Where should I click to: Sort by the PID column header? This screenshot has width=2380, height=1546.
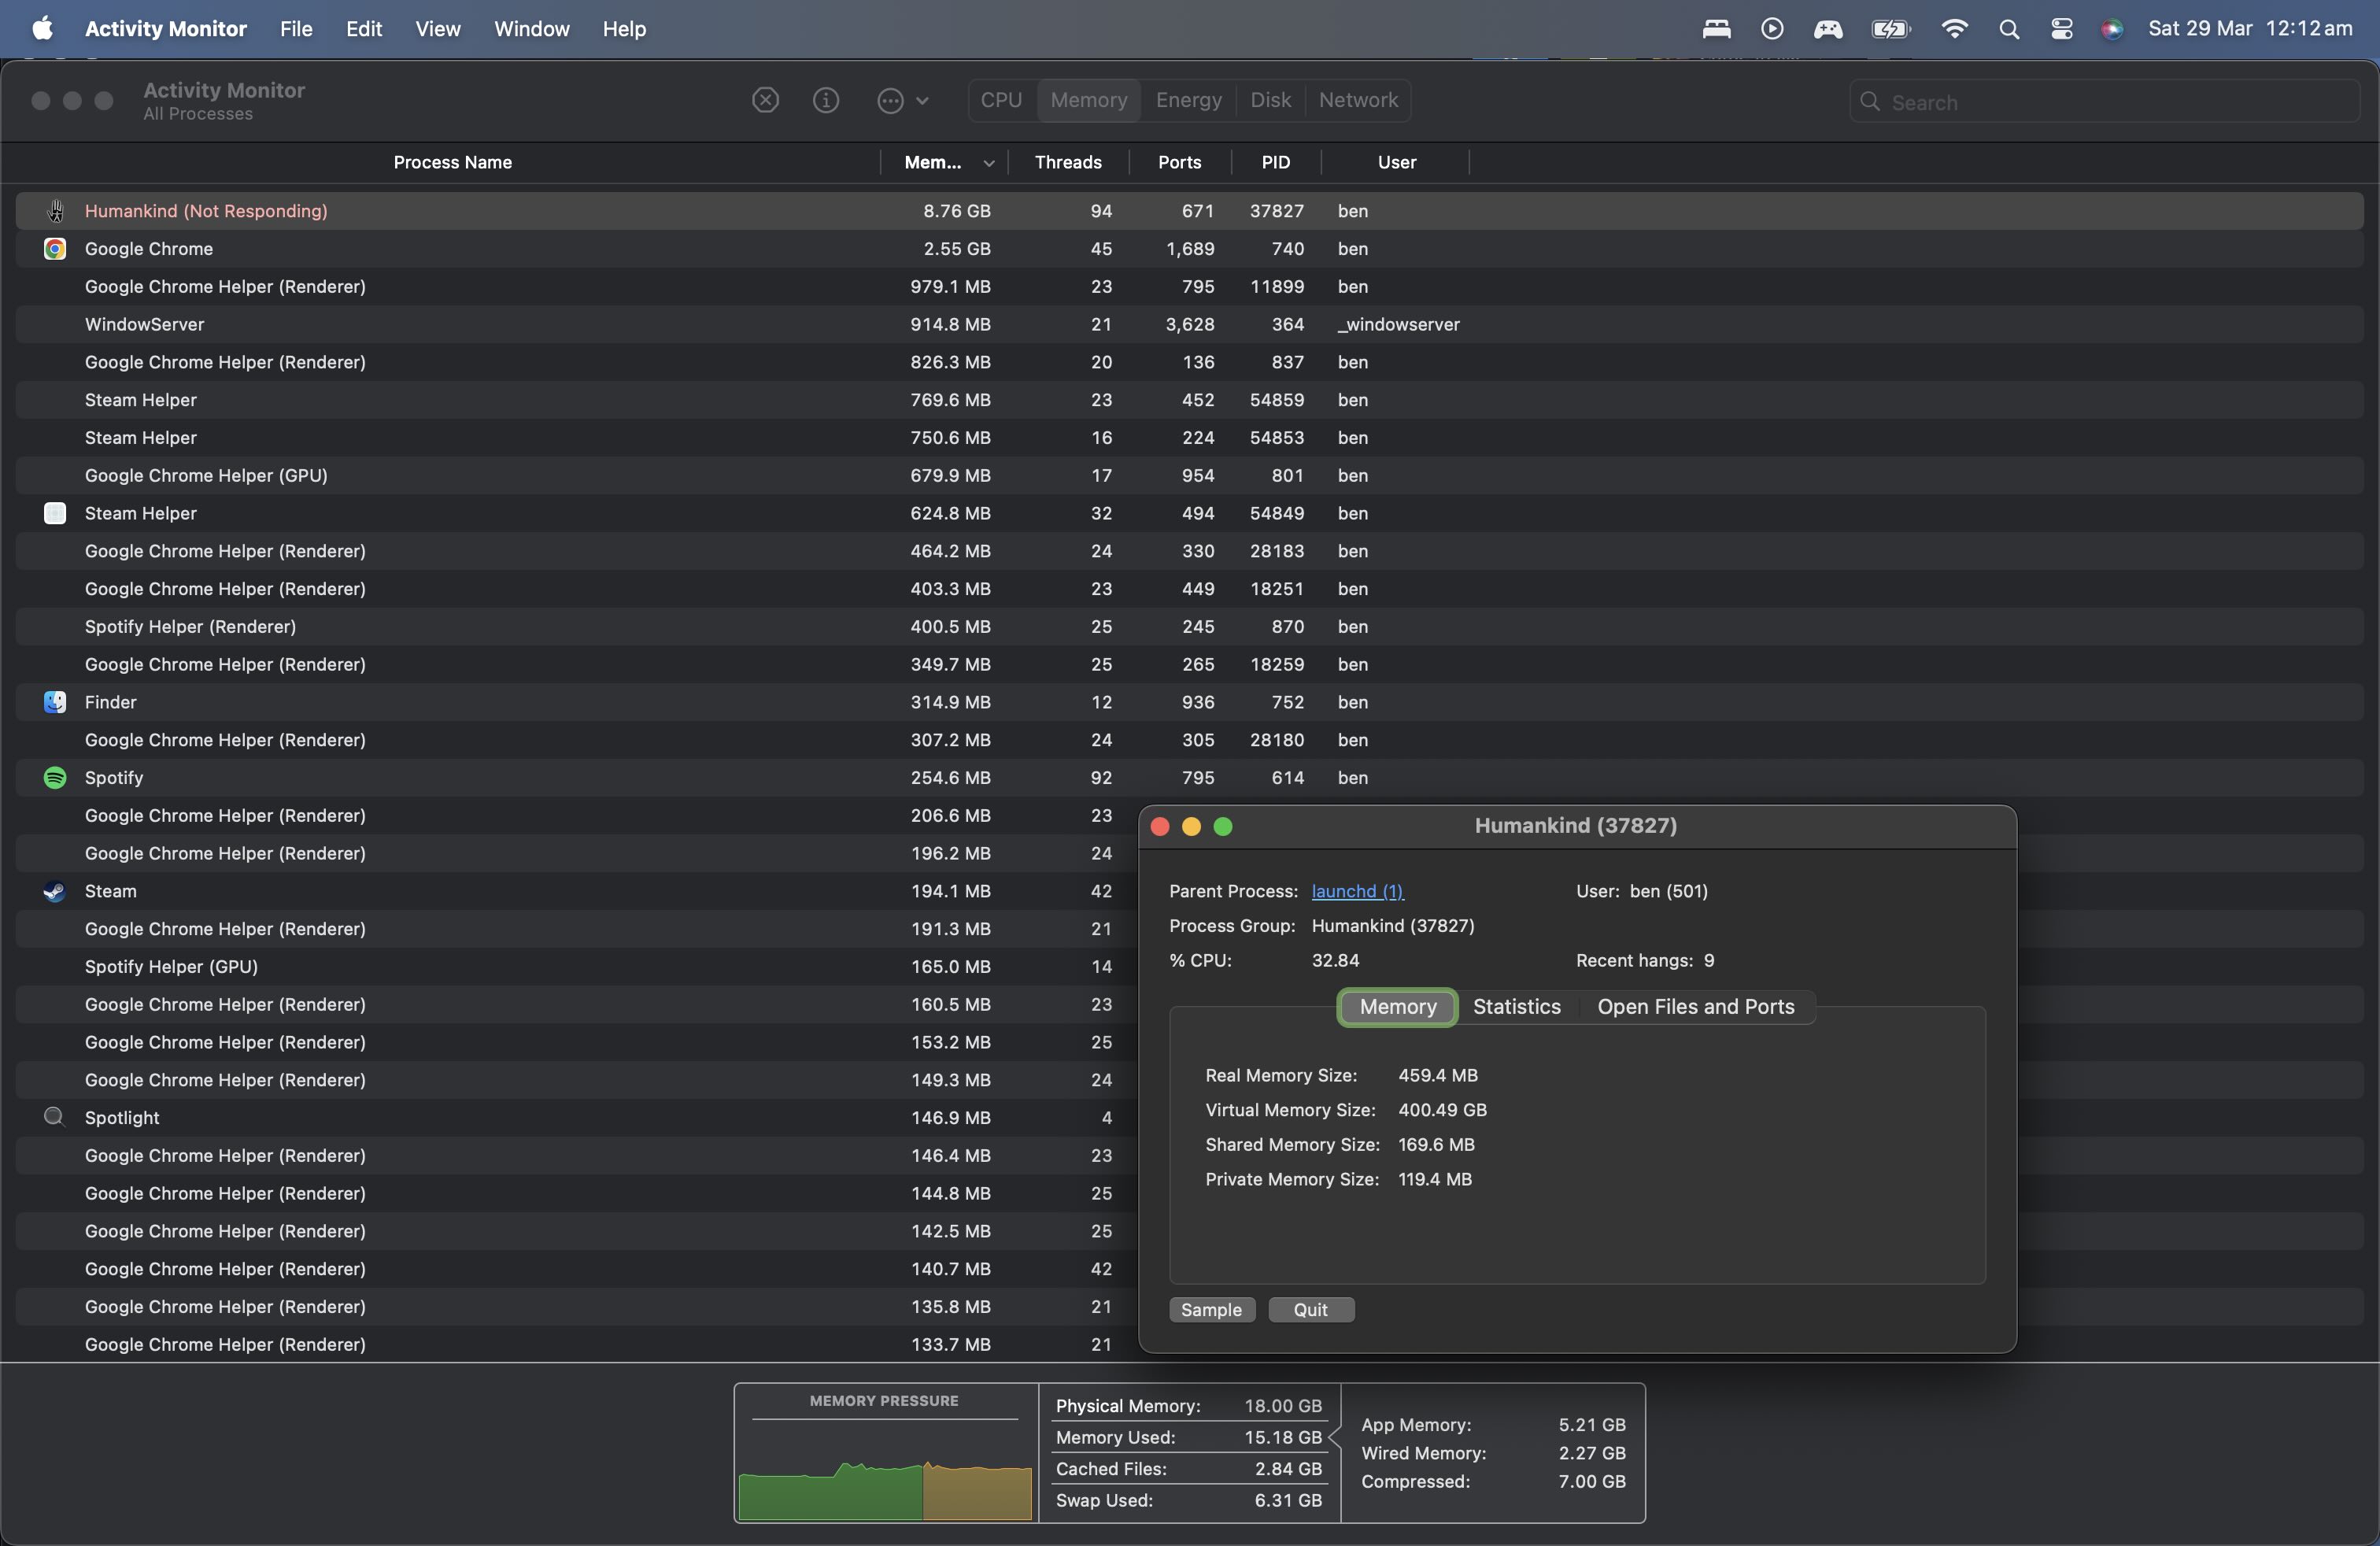[1275, 162]
